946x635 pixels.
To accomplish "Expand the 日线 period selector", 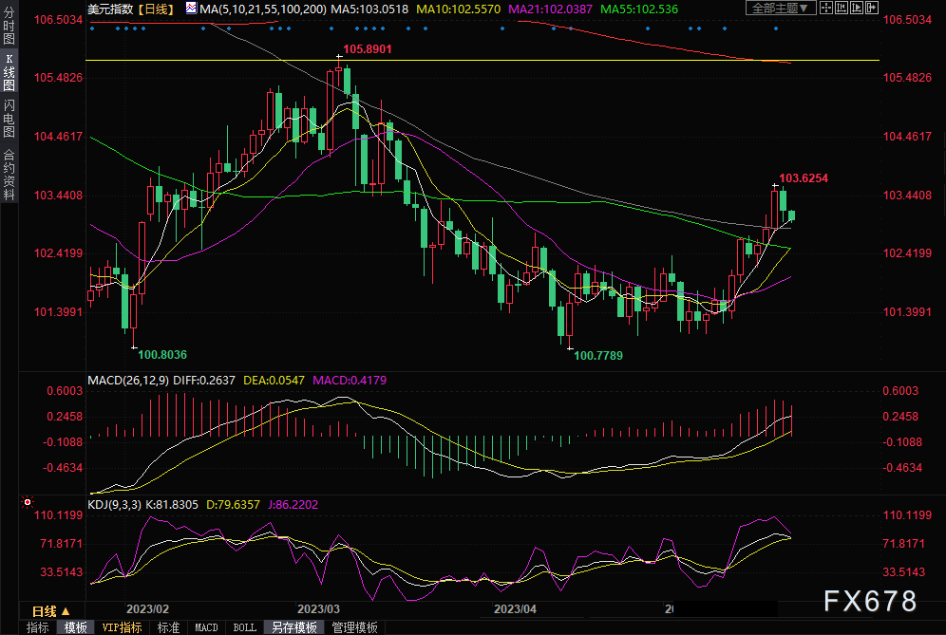I will click(x=51, y=611).
